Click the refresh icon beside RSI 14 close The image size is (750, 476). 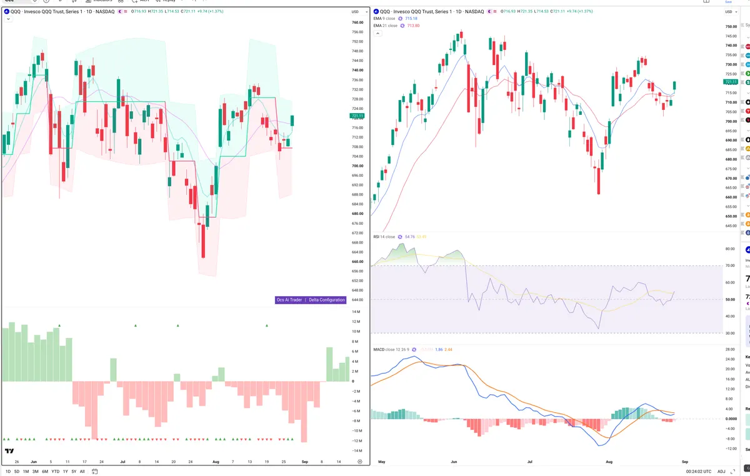point(401,237)
